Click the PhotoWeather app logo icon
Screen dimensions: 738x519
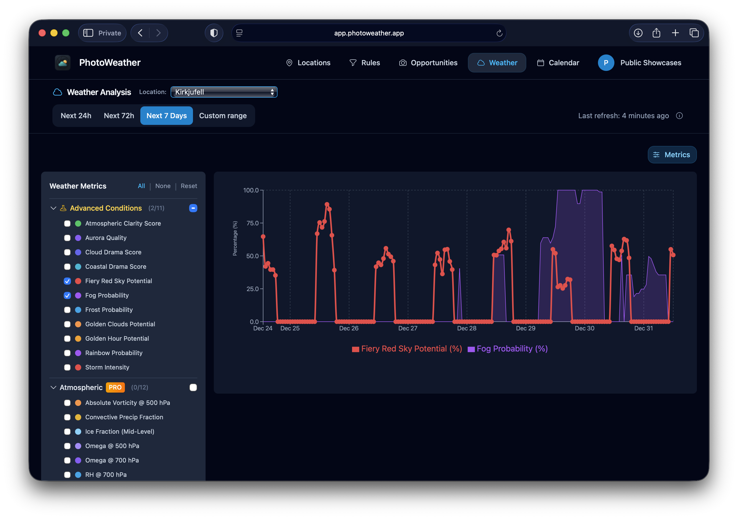[x=63, y=63]
